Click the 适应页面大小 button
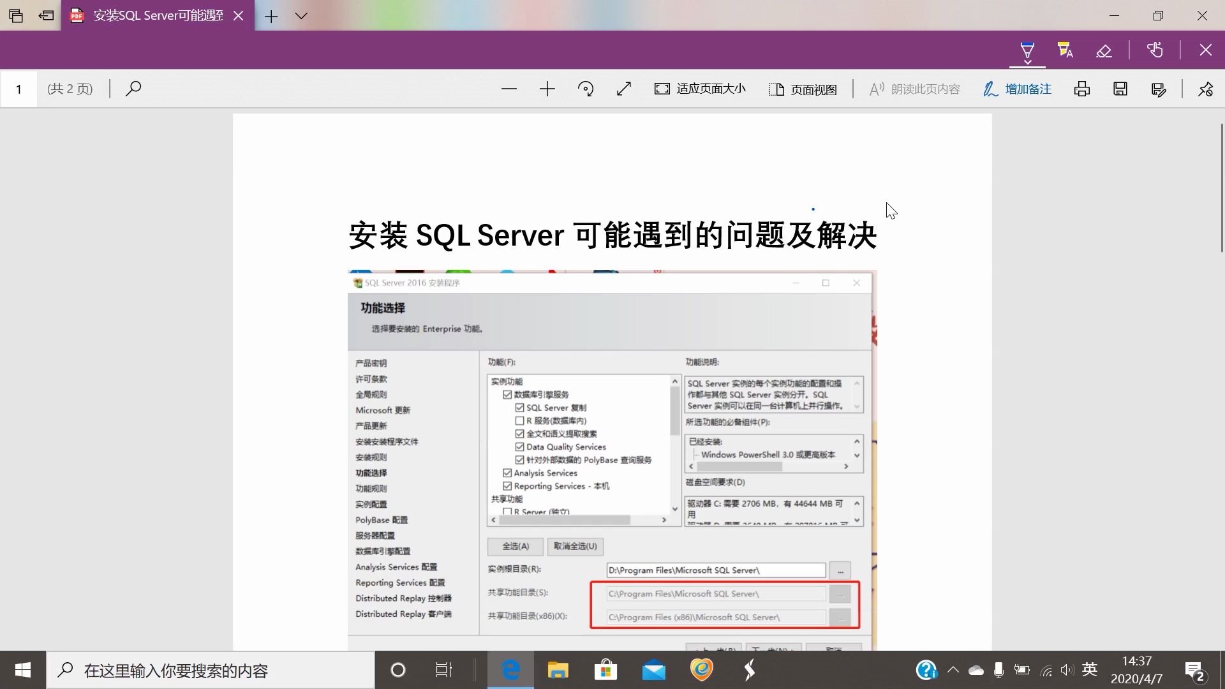Viewport: 1225px width, 689px height. pos(700,89)
